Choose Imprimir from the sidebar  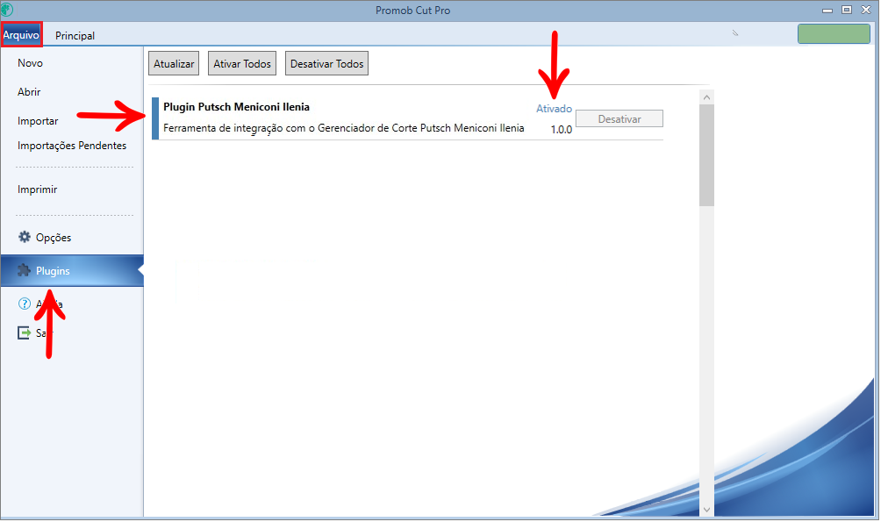coord(38,189)
